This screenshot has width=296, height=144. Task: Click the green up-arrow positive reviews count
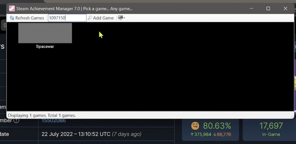[201, 134]
